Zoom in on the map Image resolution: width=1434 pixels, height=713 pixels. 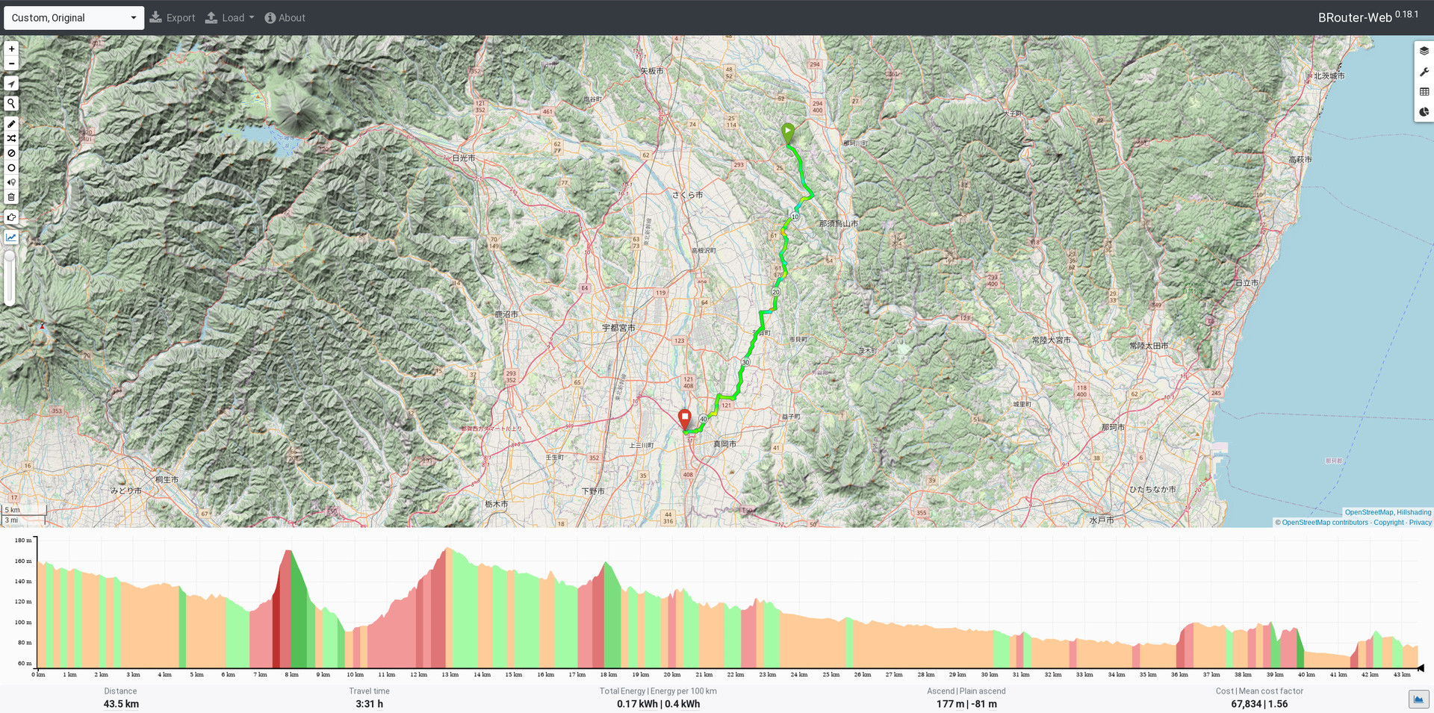point(11,49)
